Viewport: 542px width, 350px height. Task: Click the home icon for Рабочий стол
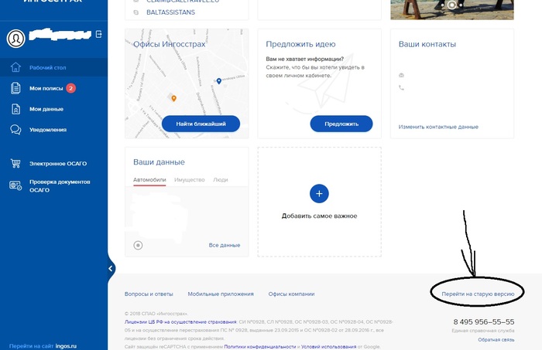tap(15, 68)
